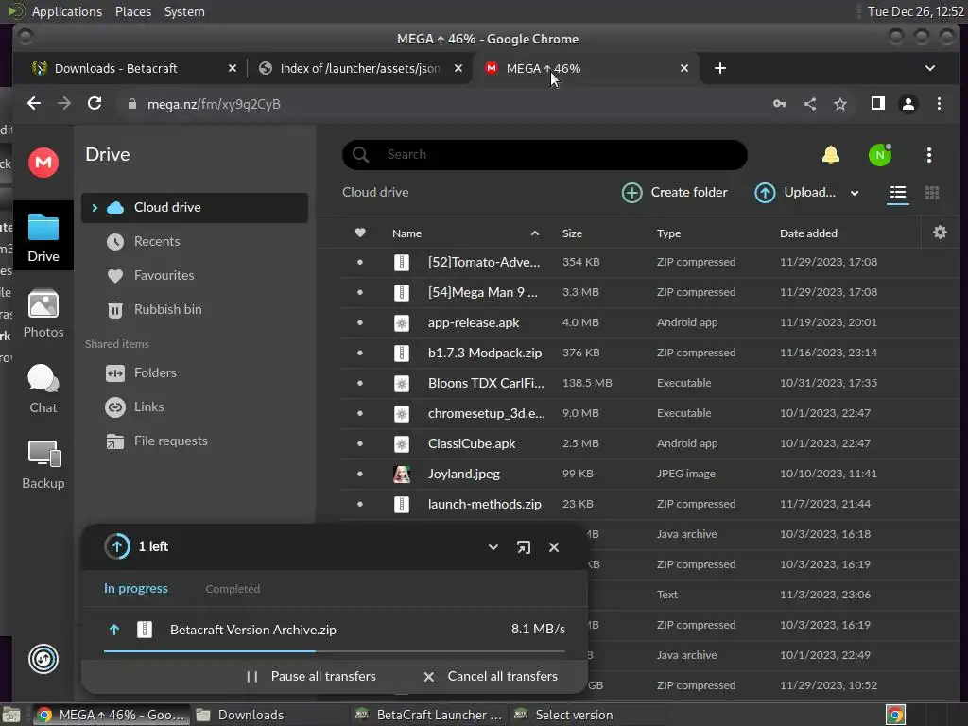Cancel all transfers
The height and width of the screenshot is (726, 968).
[x=491, y=676]
